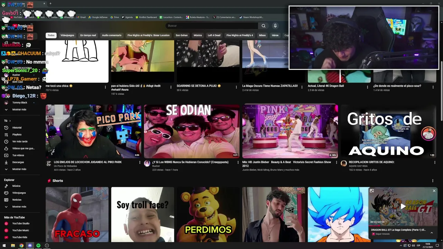The image size is (443, 249).
Task: Open the Google AdSense bookmark
Action: pos(98,17)
